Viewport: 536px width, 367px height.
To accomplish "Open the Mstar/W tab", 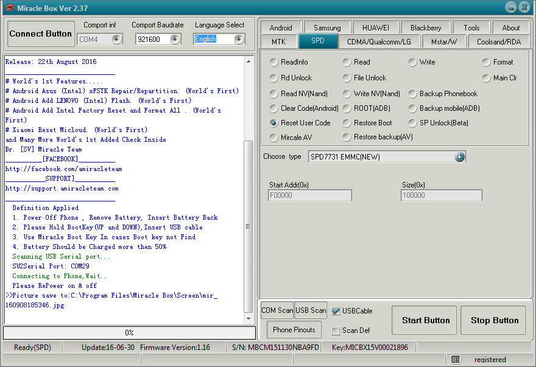I will 443,41.
